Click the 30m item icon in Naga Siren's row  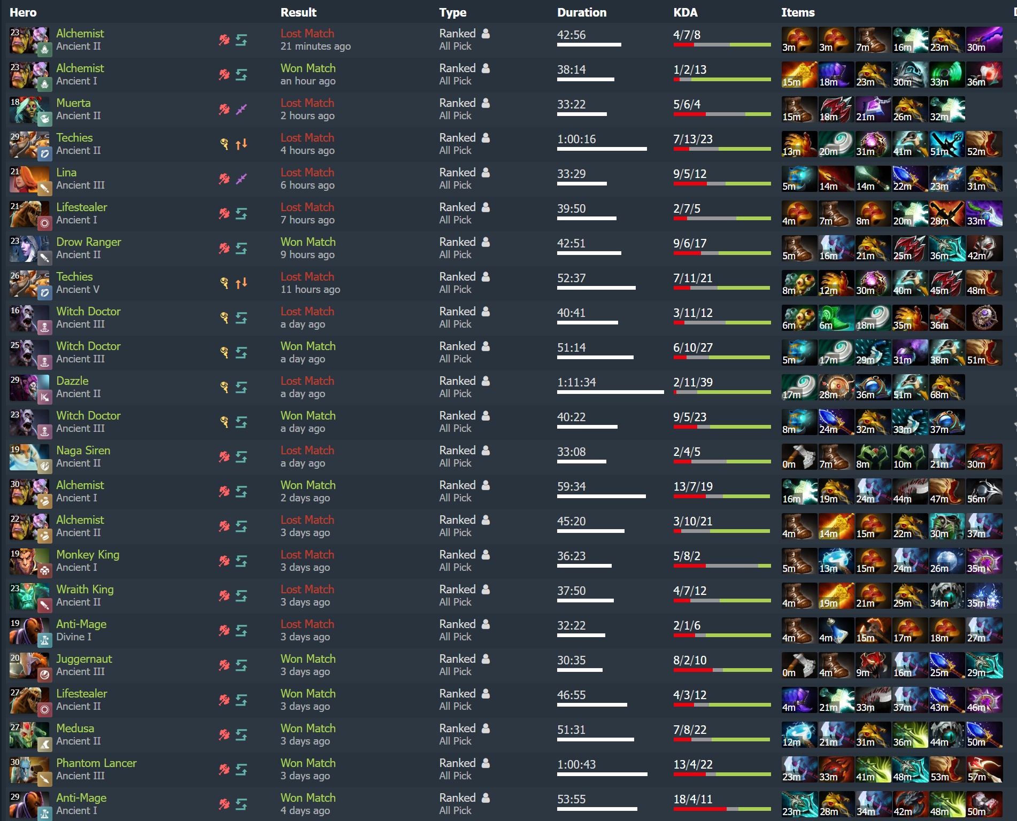pos(984,457)
